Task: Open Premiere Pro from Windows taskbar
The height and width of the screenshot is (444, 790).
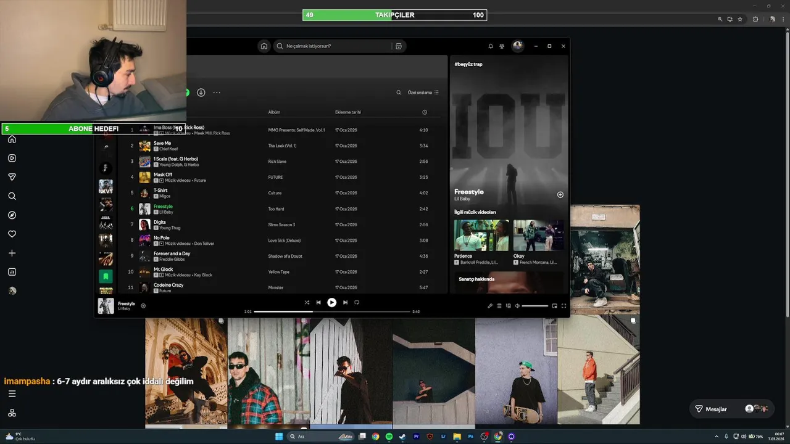Action: 416,437
